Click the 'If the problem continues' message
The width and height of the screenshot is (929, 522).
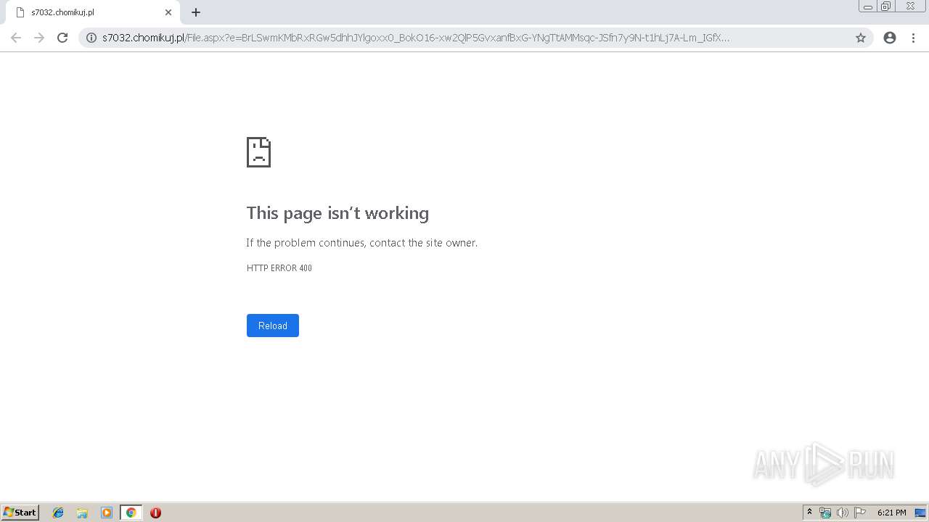pyautogui.click(x=362, y=243)
